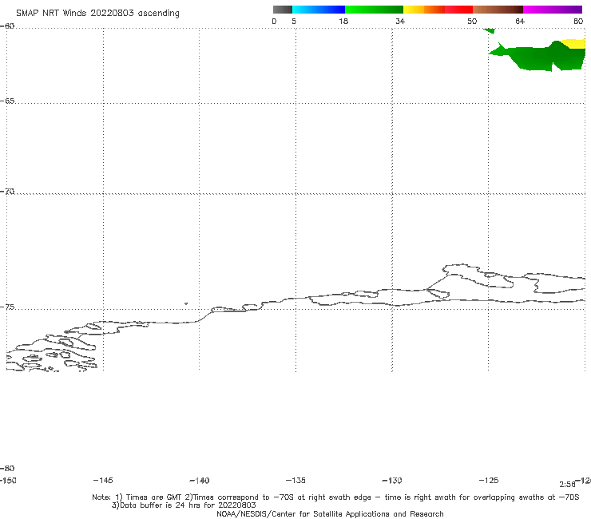Click the latitude label '-75'
This screenshot has width=591, height=519.
pos(7,307)
